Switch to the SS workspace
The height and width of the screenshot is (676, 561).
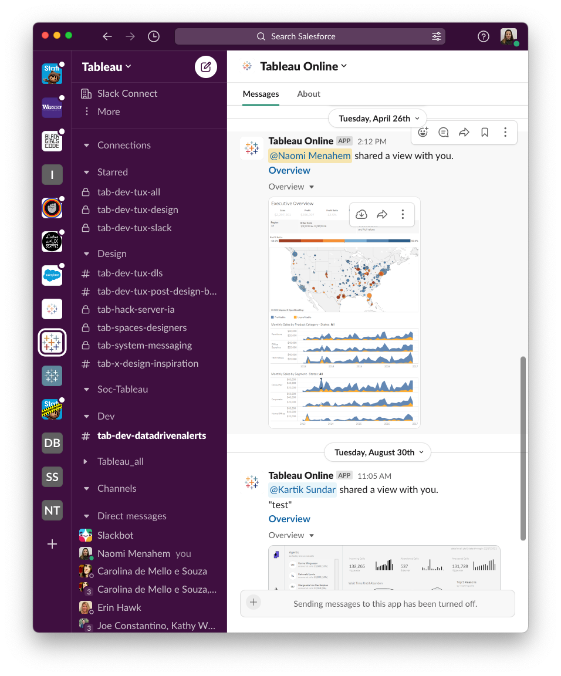[x=52, y=477]
